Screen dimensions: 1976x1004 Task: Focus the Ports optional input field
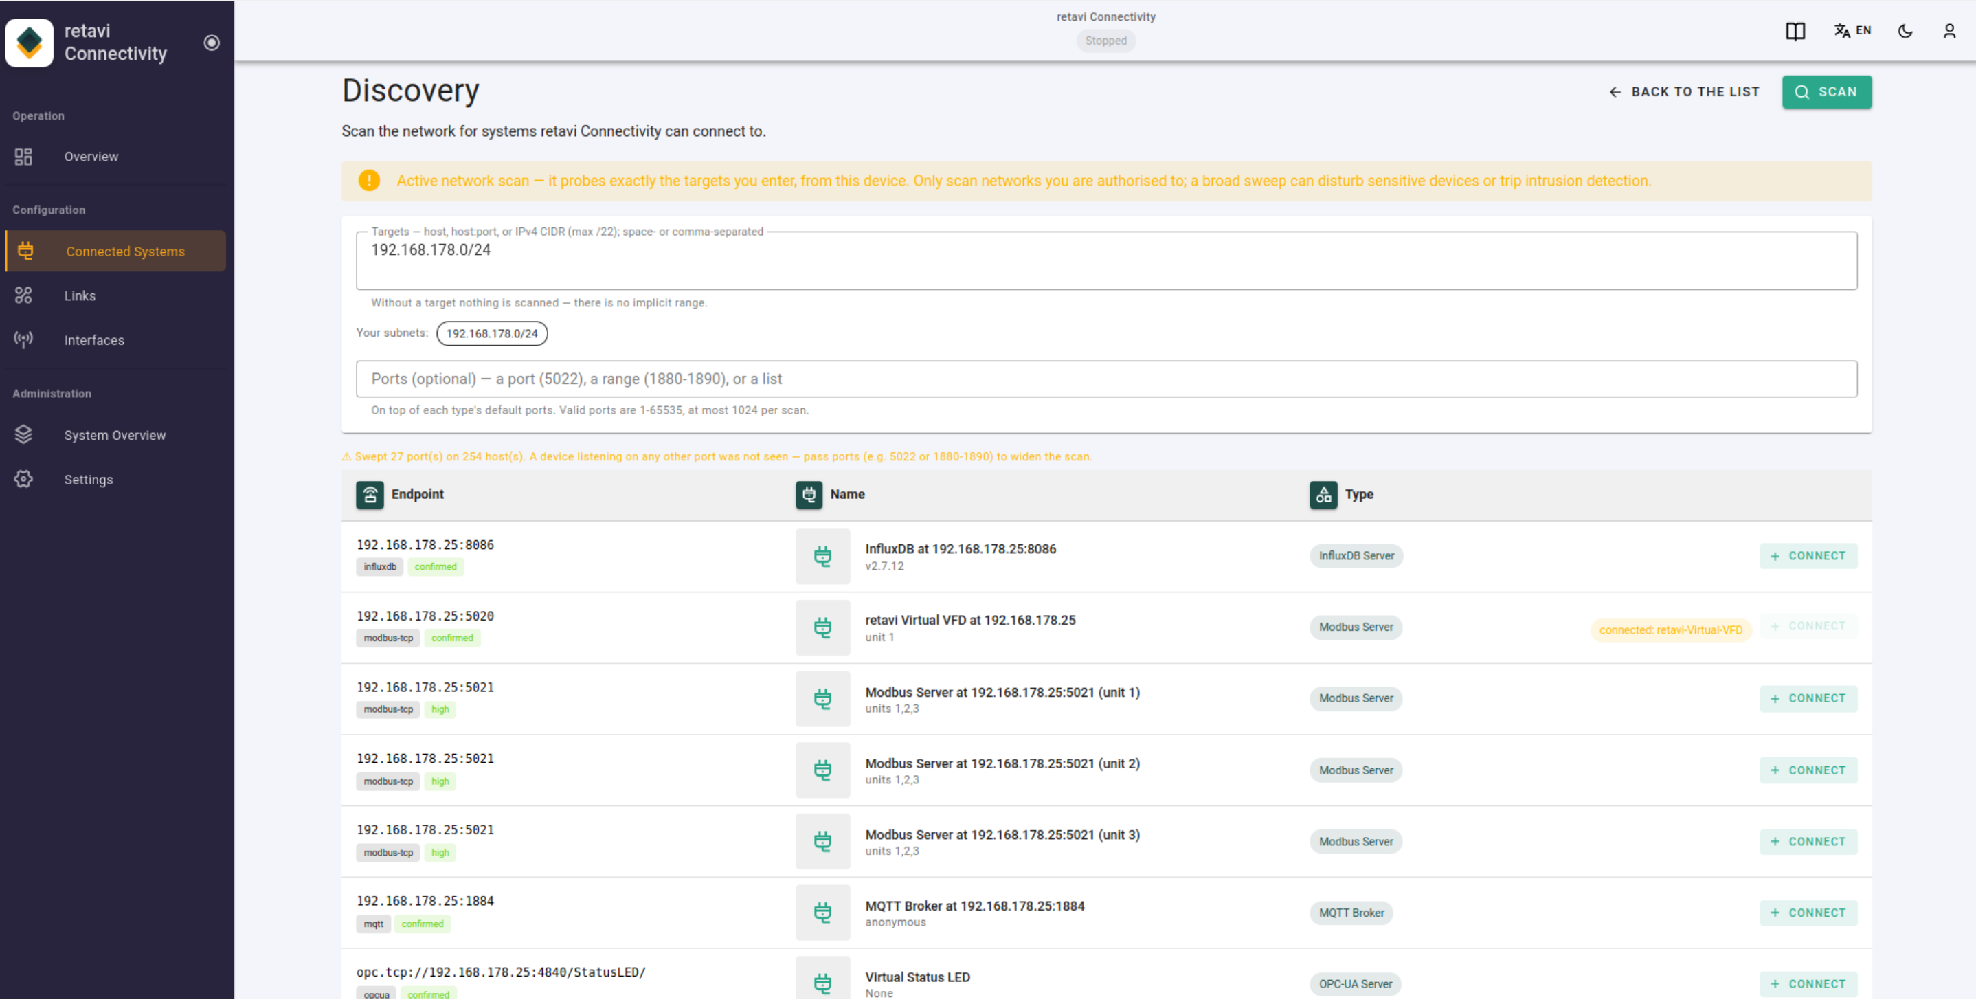[1106, 379]
